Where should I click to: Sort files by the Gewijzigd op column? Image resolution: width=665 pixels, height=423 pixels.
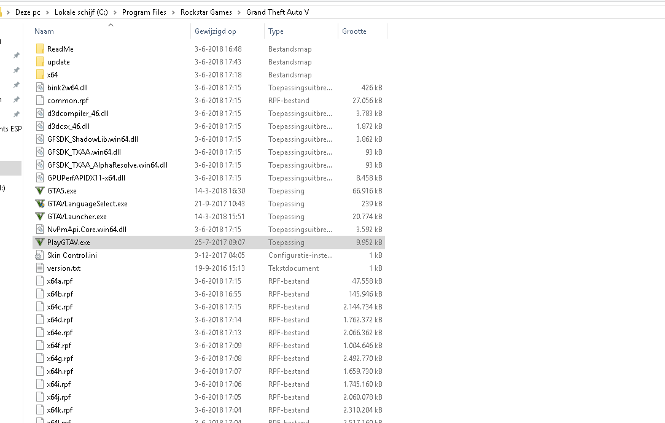point(216,31)
